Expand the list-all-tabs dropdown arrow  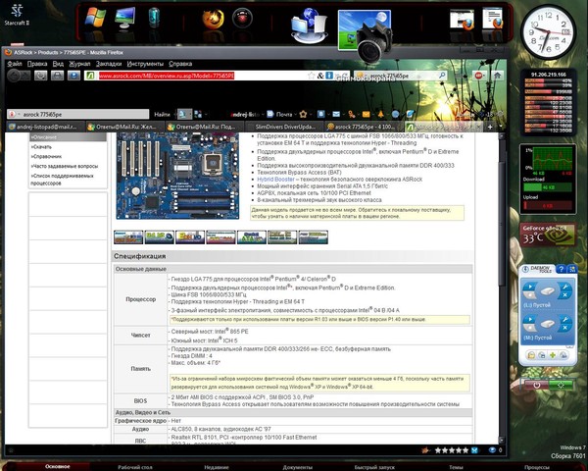tap(500, 127)
